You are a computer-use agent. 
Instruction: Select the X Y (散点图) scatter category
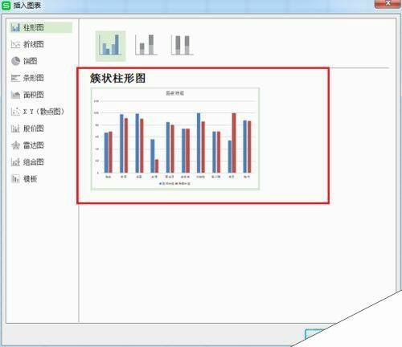(38, 112)
